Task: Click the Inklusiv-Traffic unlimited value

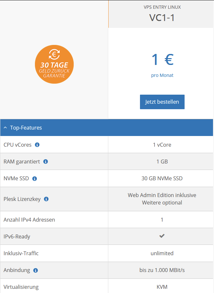Action: 162,253
